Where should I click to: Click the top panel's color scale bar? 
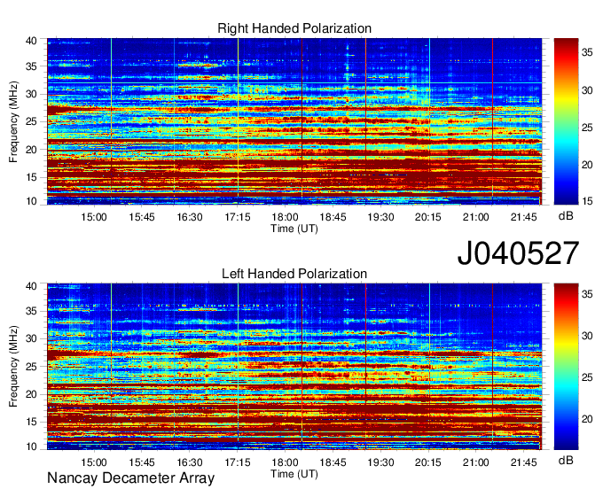(566, 121)
